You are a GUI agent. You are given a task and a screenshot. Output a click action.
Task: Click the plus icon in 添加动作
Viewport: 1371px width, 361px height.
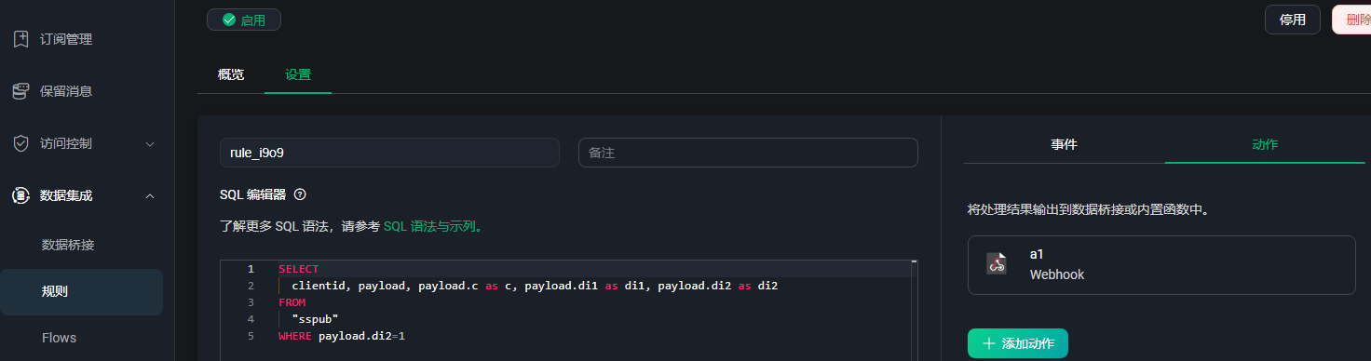989,343
